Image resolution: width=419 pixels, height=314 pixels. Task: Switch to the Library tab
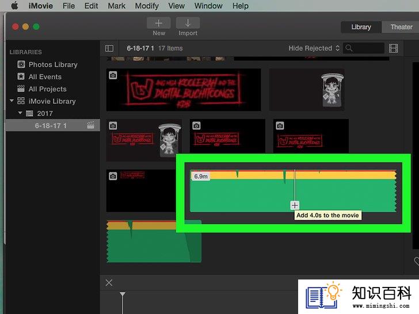(x=361, y=27)
